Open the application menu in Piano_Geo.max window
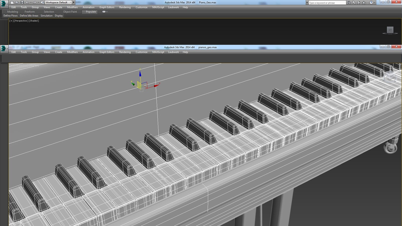The width and height of the screenshot is (402, 226). (x=4, y=4)
